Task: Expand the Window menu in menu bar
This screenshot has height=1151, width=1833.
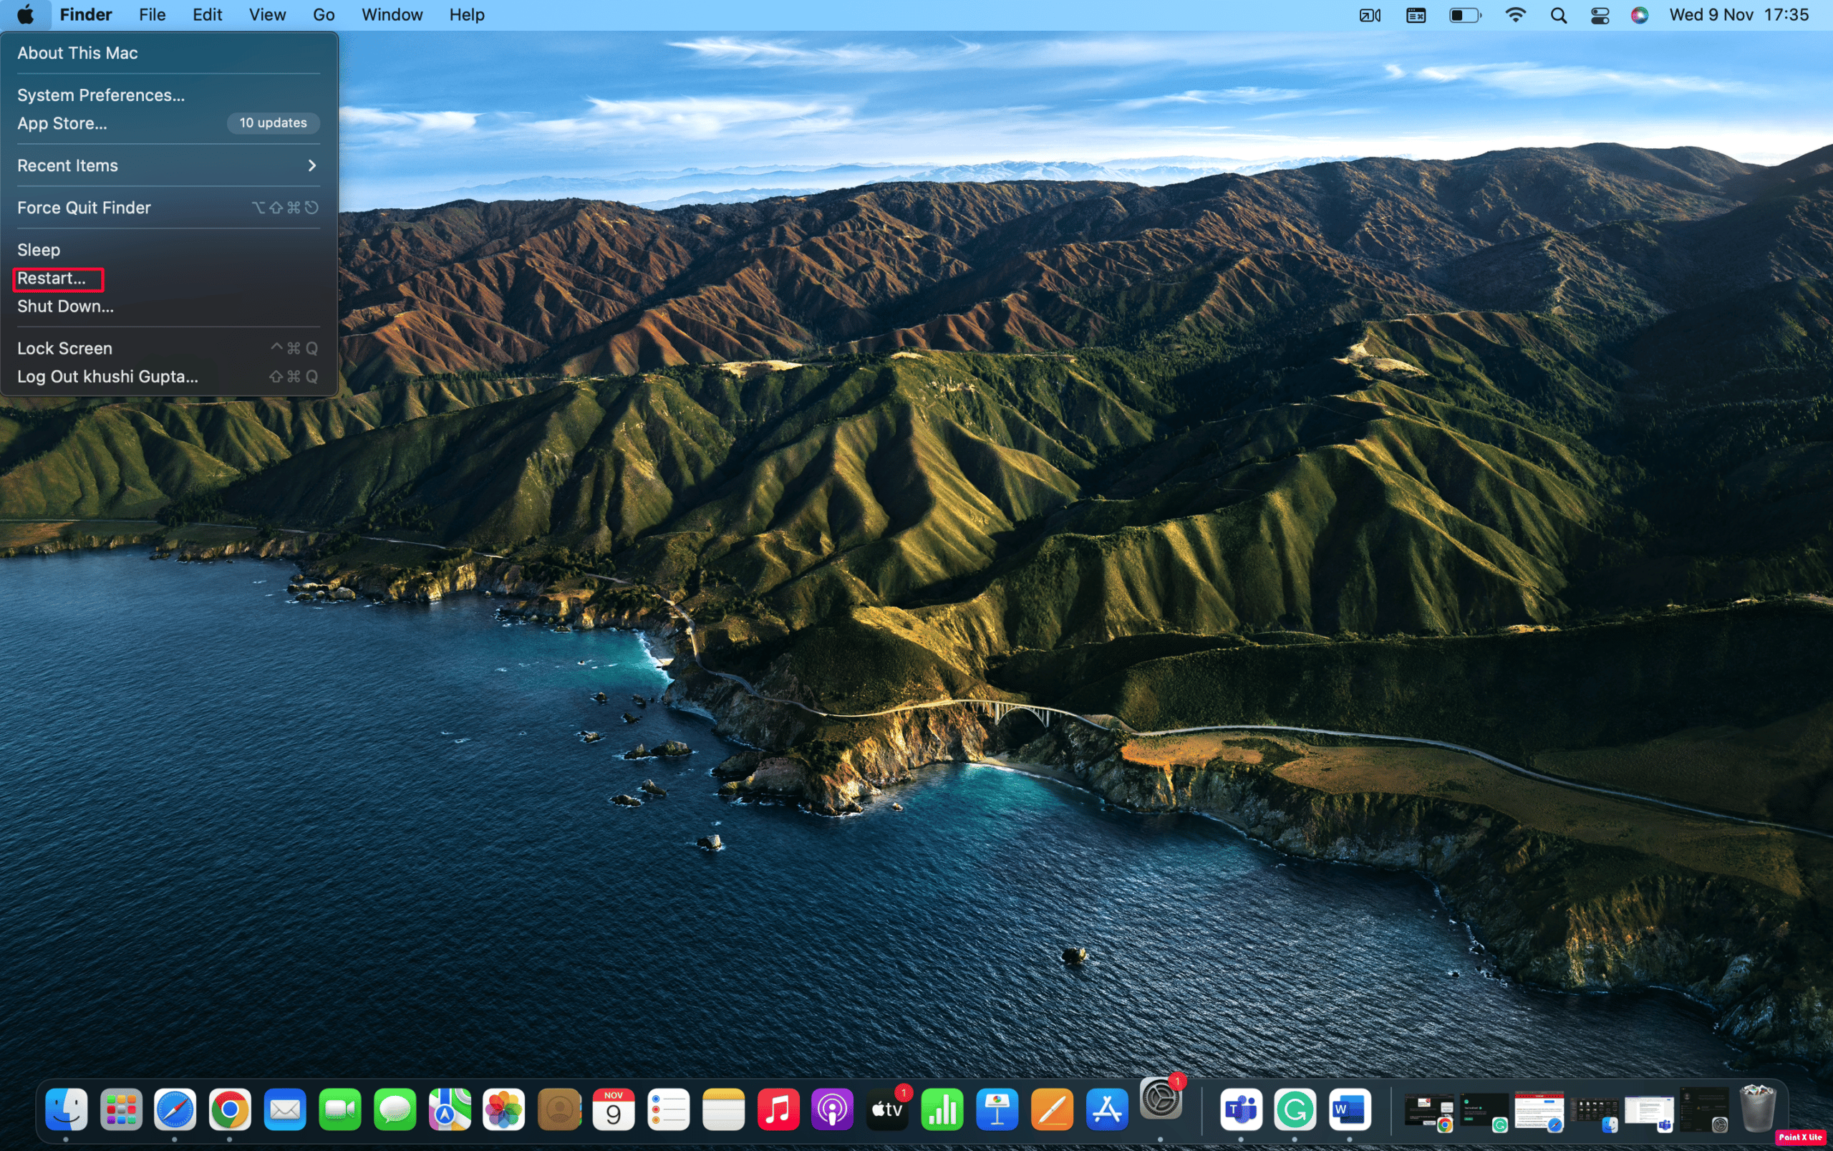Action: pyautogui.click(x=391, y=14)
